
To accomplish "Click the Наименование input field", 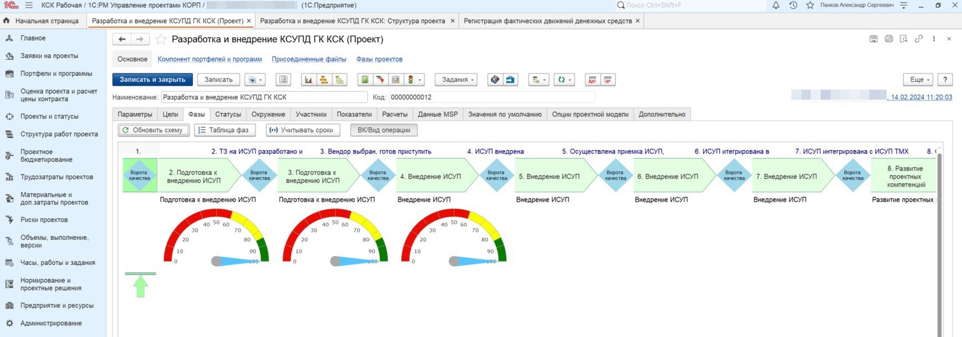I will tap(264, 97).
